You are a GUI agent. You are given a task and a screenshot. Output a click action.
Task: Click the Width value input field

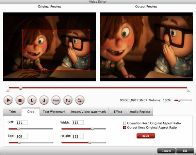(78, 122)
